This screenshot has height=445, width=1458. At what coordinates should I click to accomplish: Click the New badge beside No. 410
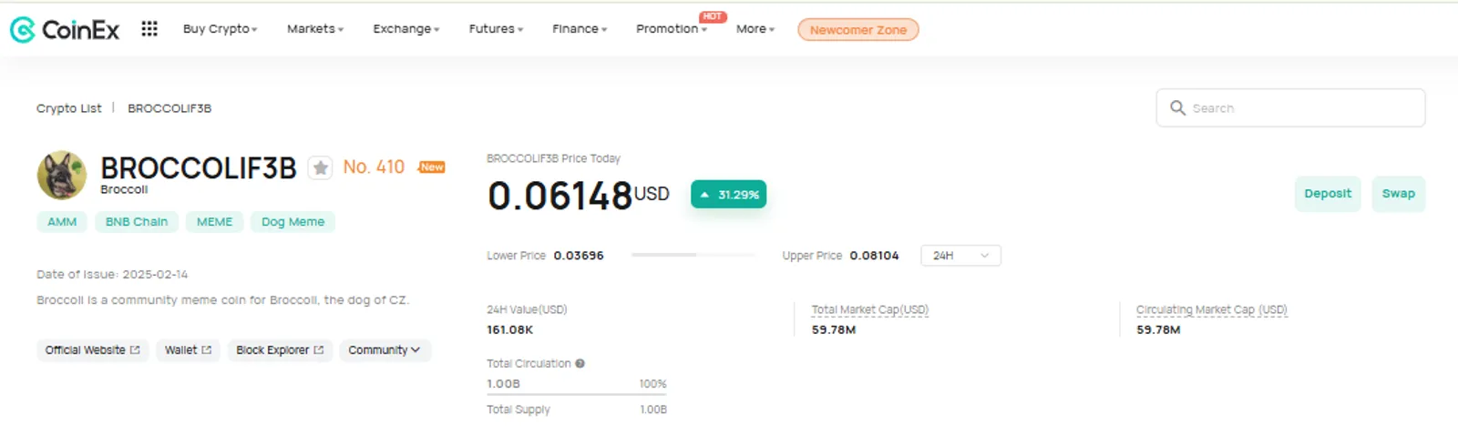pos(432,167)
